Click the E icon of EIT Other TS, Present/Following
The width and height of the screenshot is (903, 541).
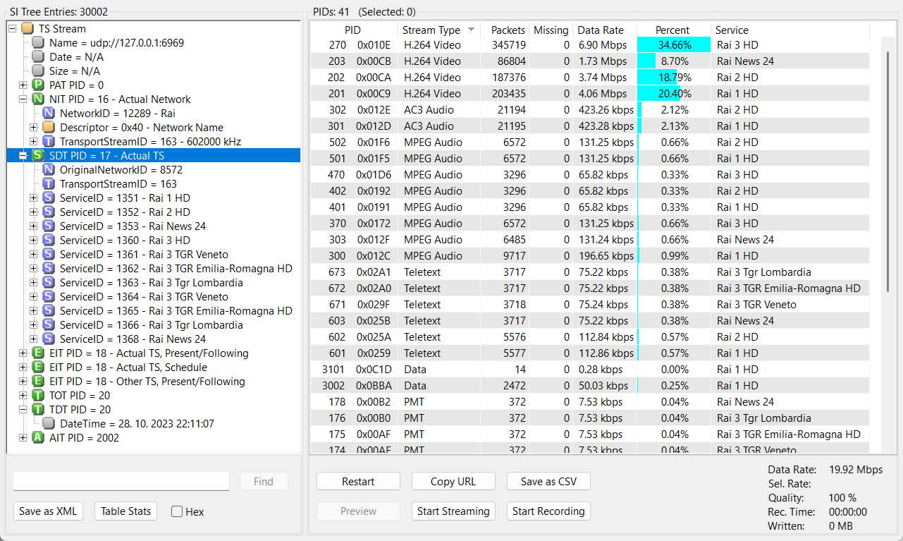38,382
